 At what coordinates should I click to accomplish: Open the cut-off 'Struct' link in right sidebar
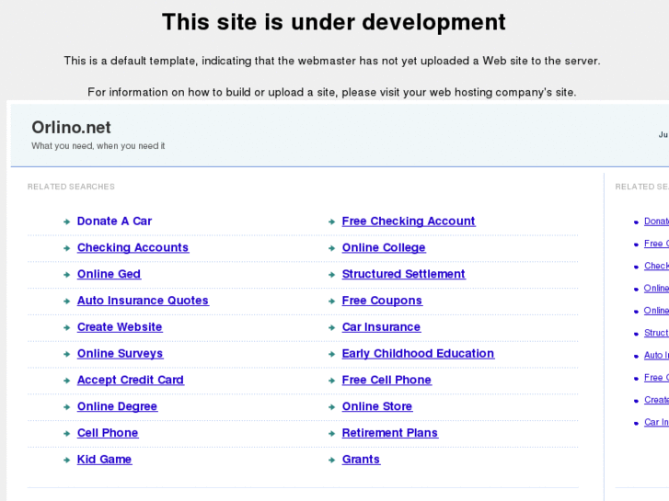pos(656,333)
